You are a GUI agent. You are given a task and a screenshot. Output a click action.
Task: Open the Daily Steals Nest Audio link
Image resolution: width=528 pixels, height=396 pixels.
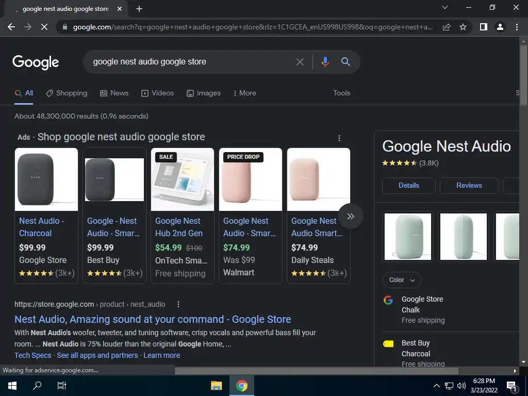click(x=317, y=227)
